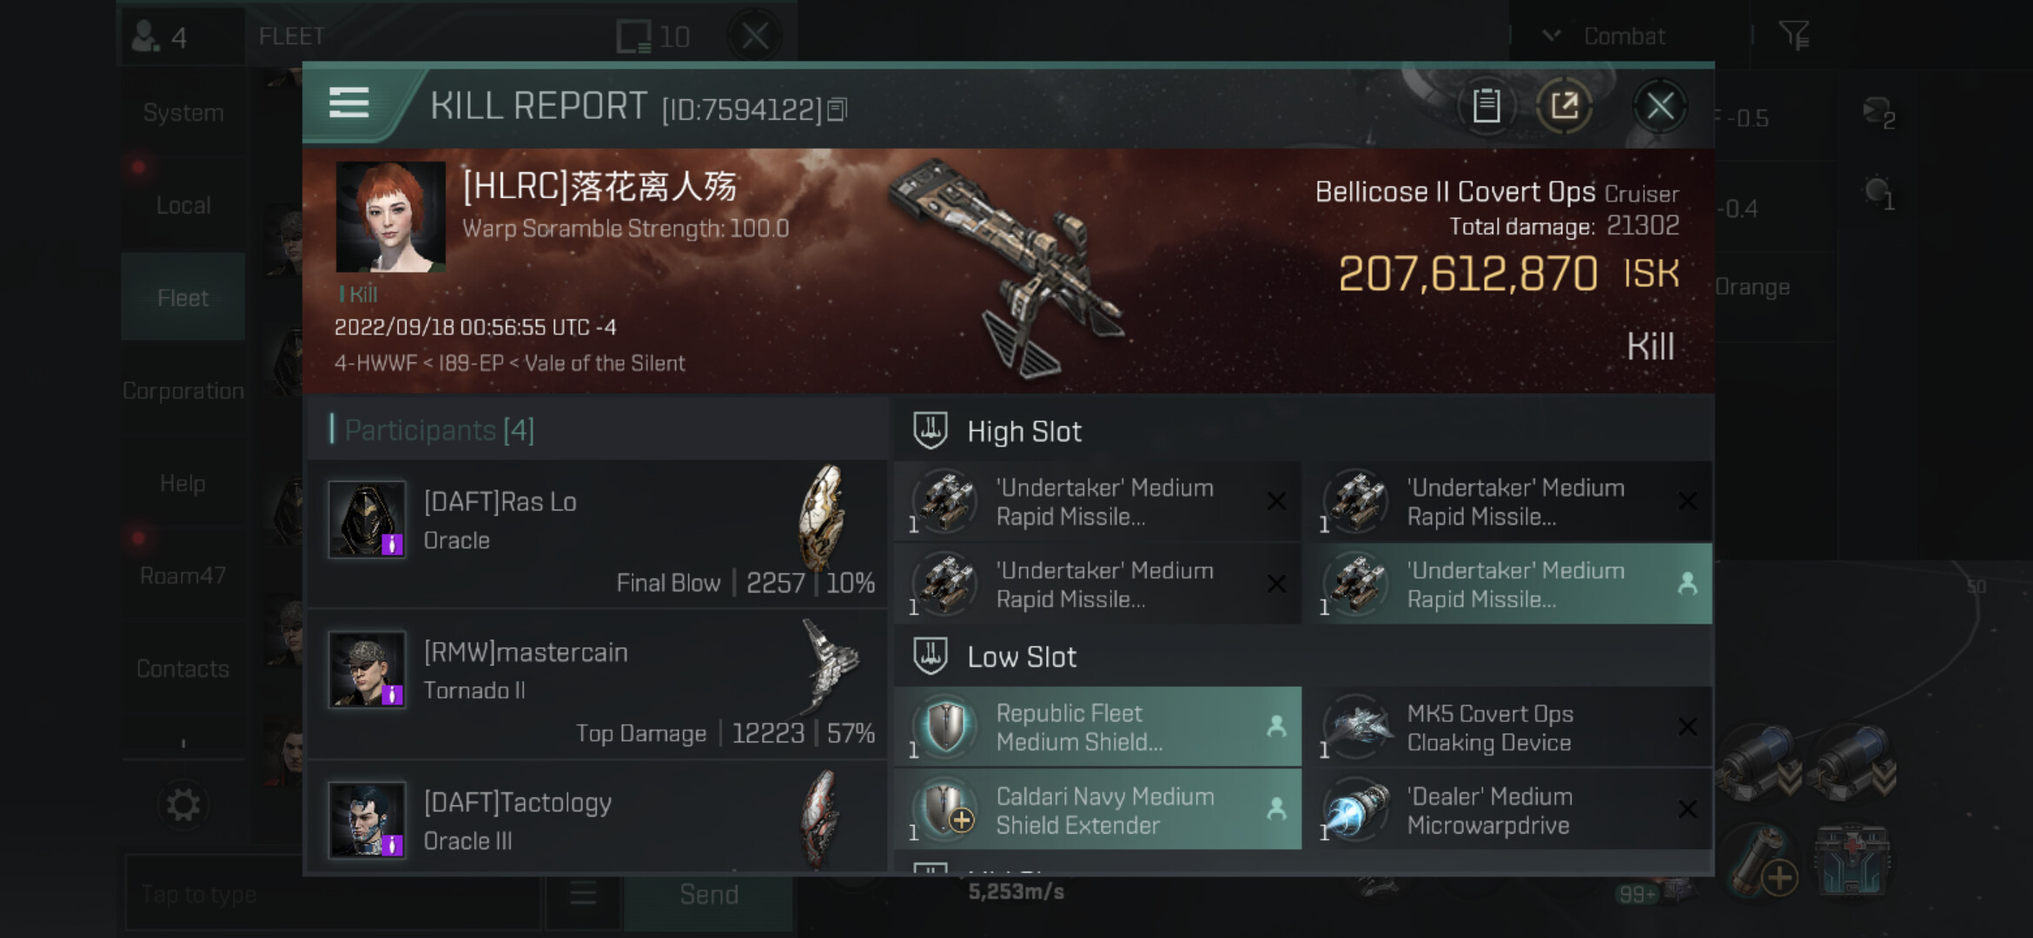This screenshot has height=938, width=2033.
Task: Tap the chat message input field
Action: (x=333, y=895)
